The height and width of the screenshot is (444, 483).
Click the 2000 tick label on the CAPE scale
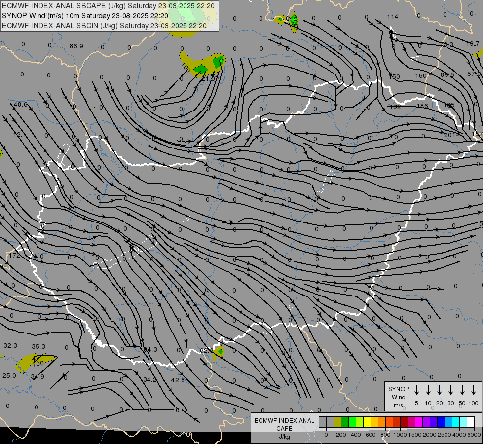429,435
